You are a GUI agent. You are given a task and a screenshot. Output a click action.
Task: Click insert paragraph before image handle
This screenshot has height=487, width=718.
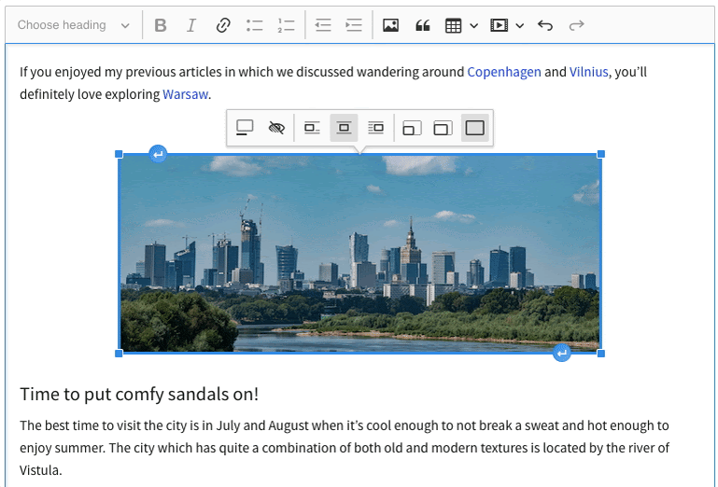point(158,154)
